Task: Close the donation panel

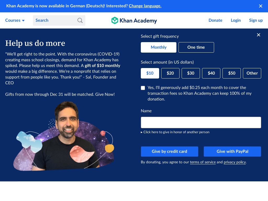Action: tap(258, 35)
